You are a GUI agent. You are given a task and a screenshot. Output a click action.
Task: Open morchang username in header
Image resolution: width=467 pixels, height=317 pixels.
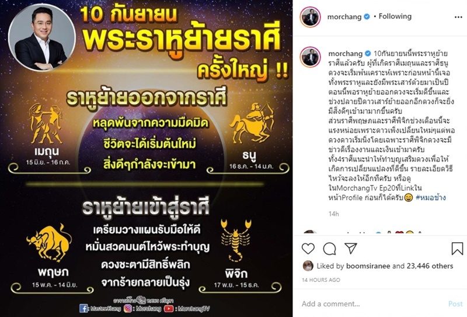click(344, 17)
